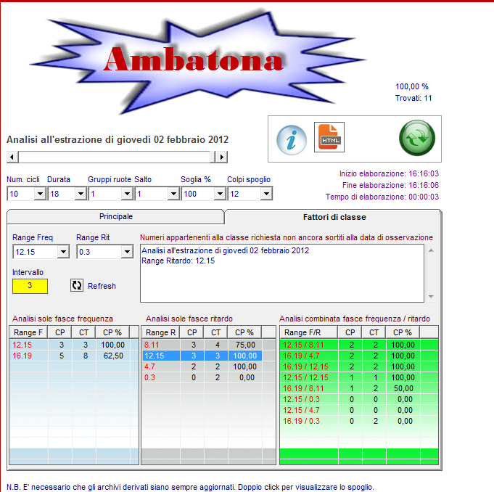Click the 50,00 CP % cell
The image size is (494, 492).
click(x=403, y=388)
